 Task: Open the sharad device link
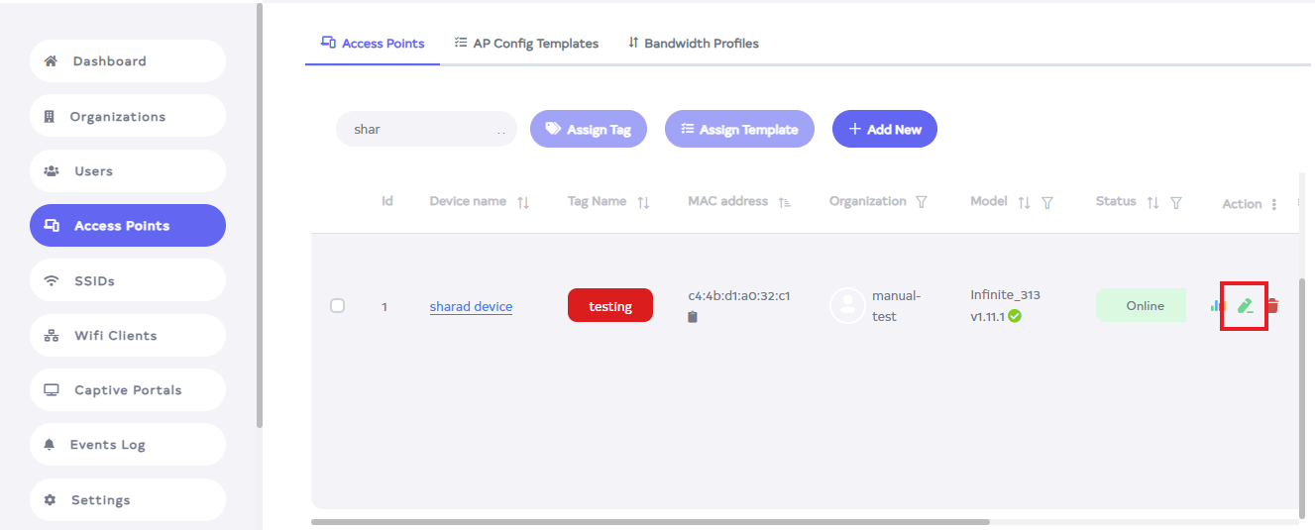(471, 306)
